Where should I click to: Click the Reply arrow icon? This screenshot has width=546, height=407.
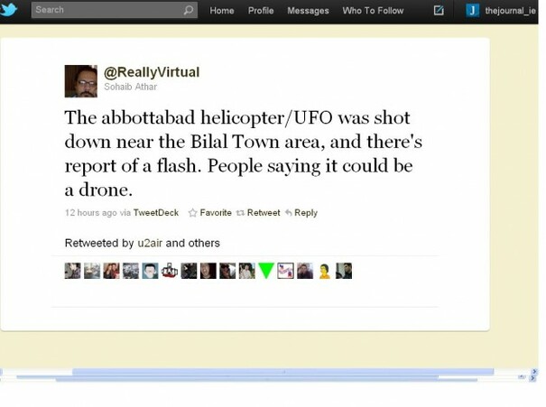click(x=288, y=212)
